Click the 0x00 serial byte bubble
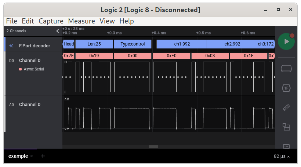 [x=133, y=56]
